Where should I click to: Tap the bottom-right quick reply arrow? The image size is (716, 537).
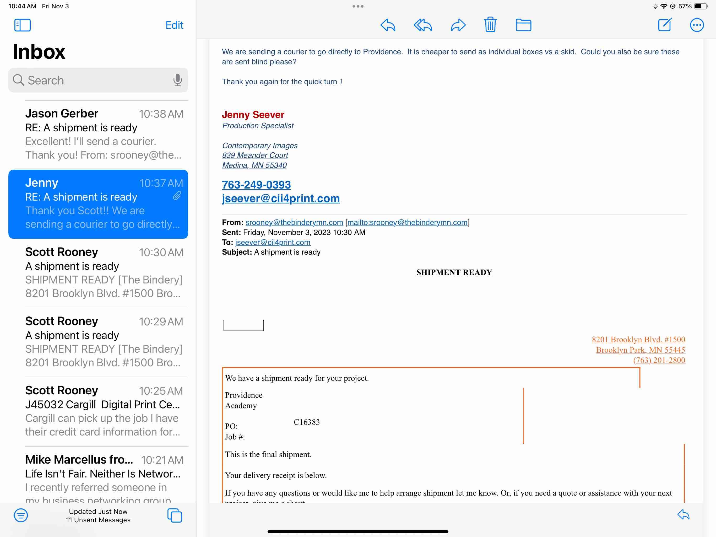[683, 514]
